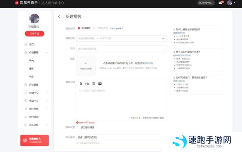
Task: Check the 设为隐私播客 checkbox
Action: 78,127
